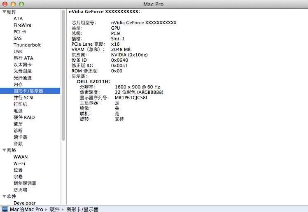Viewport: 308px width, 212px height.
Task: Select 以太网卡 in the sidebar
Action: coord(22,65)
